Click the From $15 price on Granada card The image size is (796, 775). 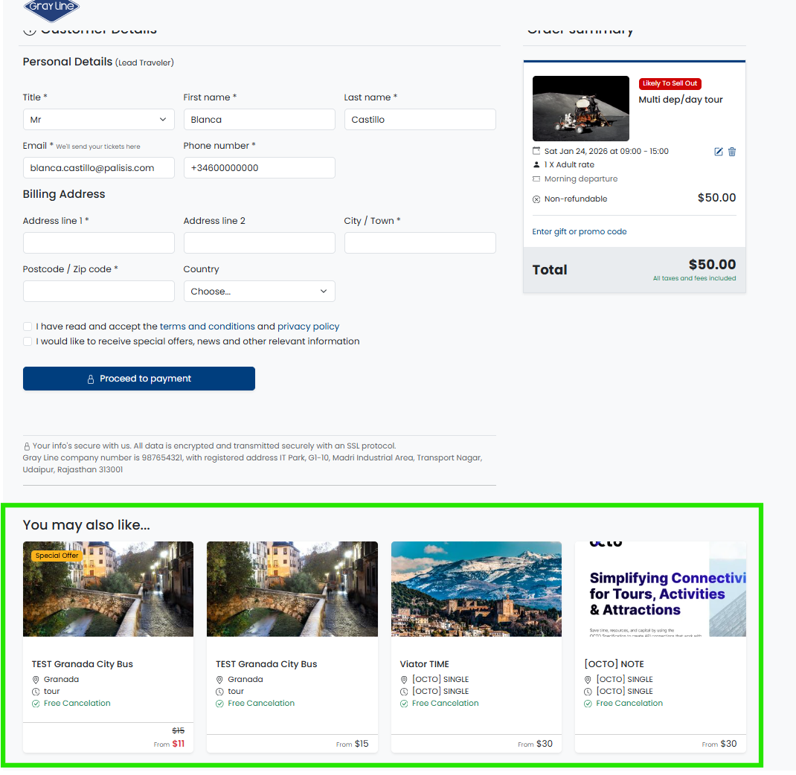tap(353, 744)
